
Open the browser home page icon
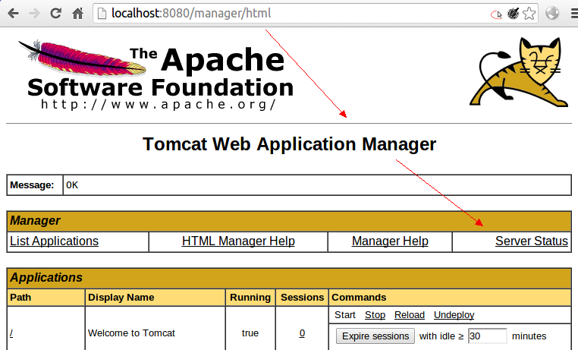coord(78,14)
